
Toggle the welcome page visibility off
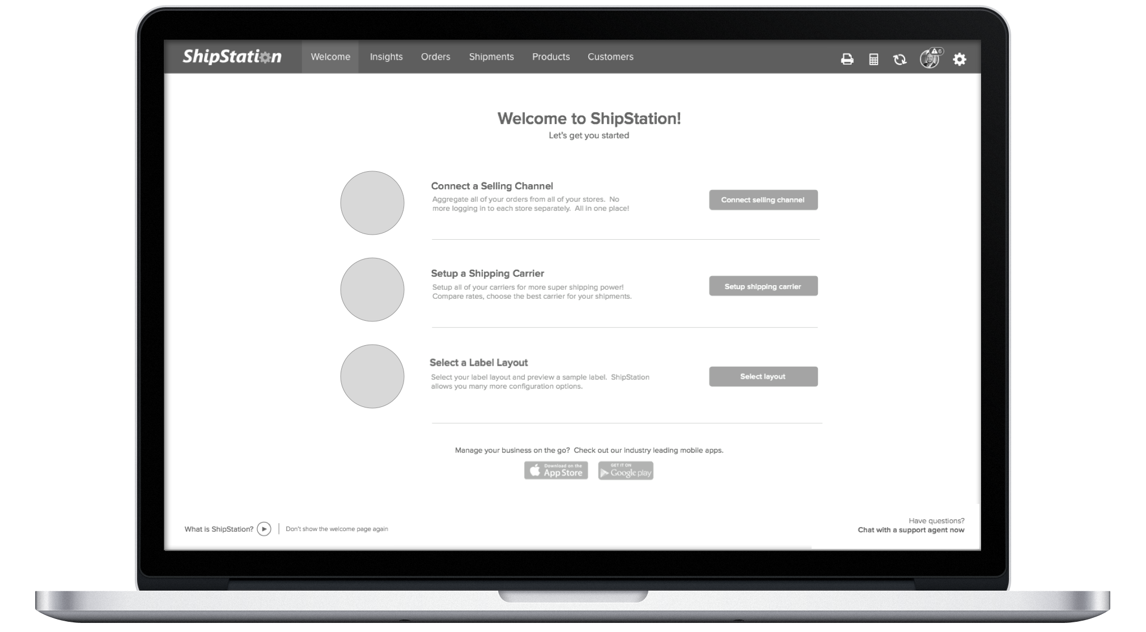tap(336, 529)
